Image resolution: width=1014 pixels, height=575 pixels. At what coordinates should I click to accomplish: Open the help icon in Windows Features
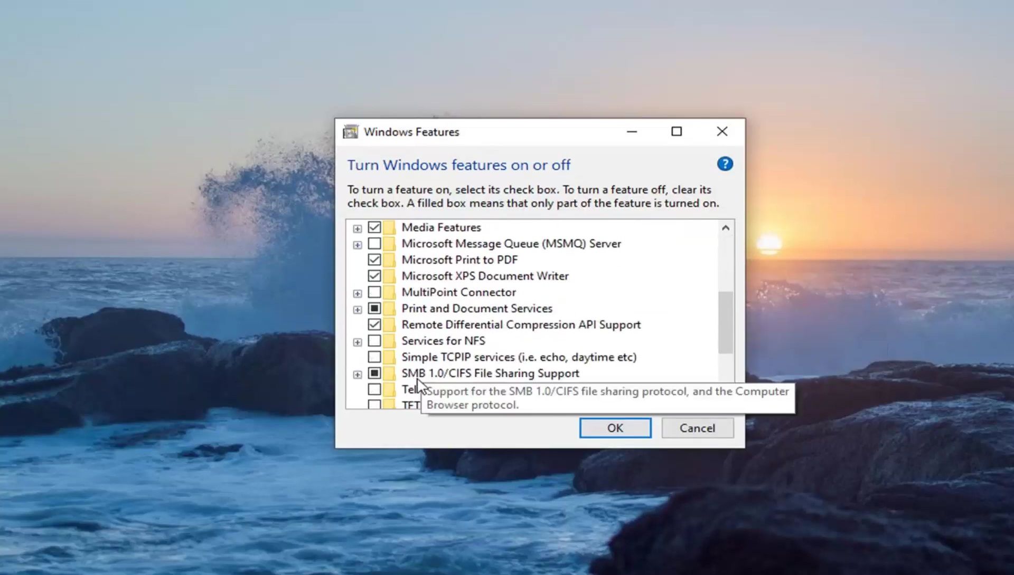[725, 164]
